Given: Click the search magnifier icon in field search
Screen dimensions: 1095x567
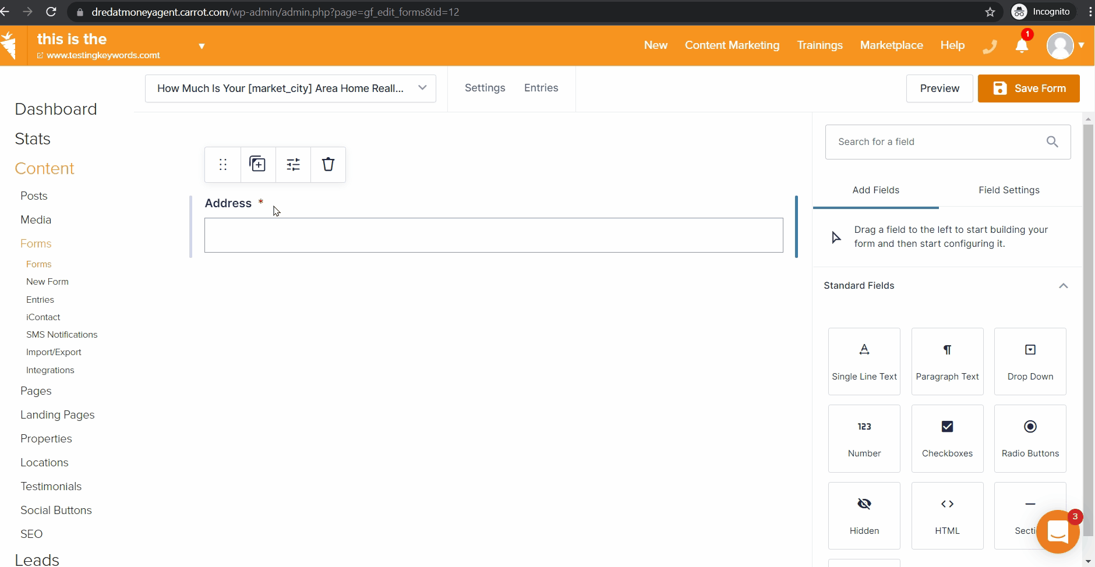Looking at the screenshot, I should tap(1052, 141).
